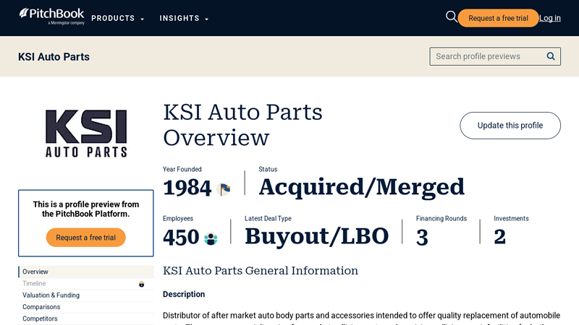Open Valuation & Funding section

[x=86, y=295]
